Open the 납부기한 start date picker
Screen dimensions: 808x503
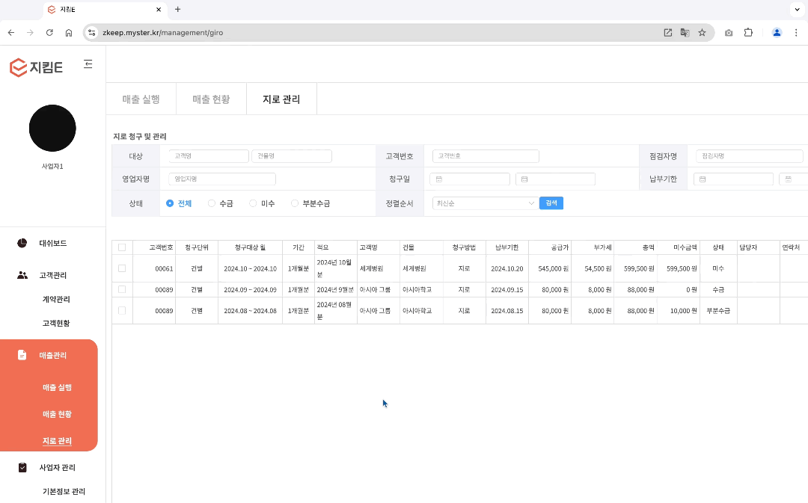tap(732, 179)
